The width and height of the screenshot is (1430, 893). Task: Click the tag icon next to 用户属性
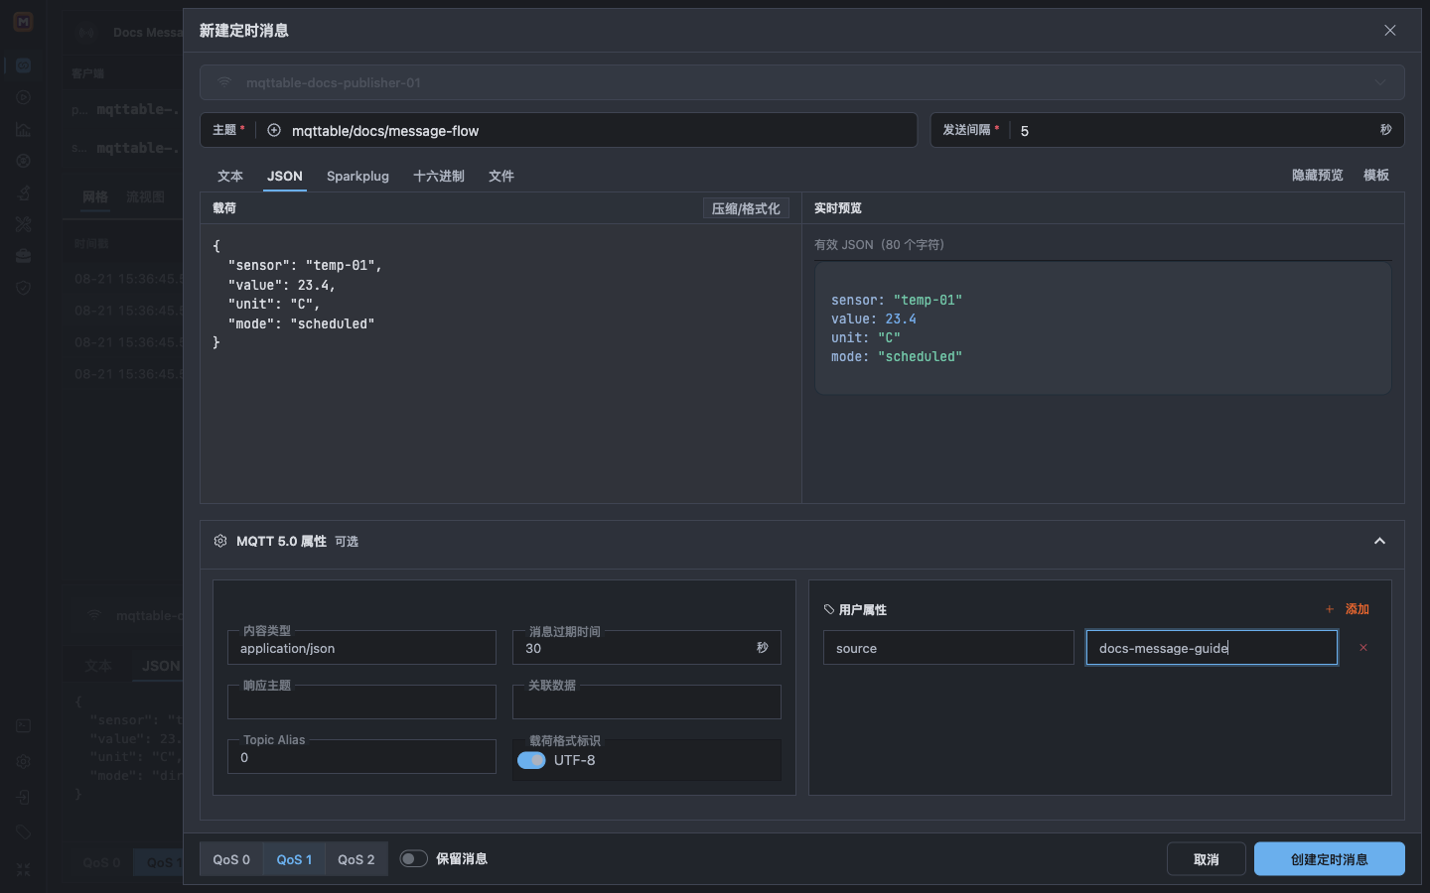click(x=829, y=609)
